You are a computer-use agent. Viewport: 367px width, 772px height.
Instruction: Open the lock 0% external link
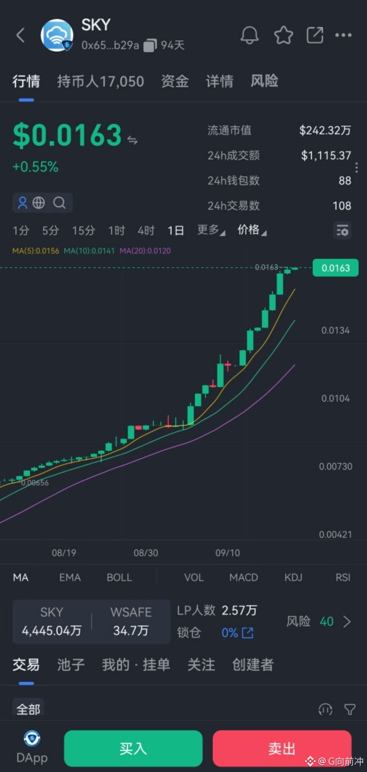click(248, 633)
